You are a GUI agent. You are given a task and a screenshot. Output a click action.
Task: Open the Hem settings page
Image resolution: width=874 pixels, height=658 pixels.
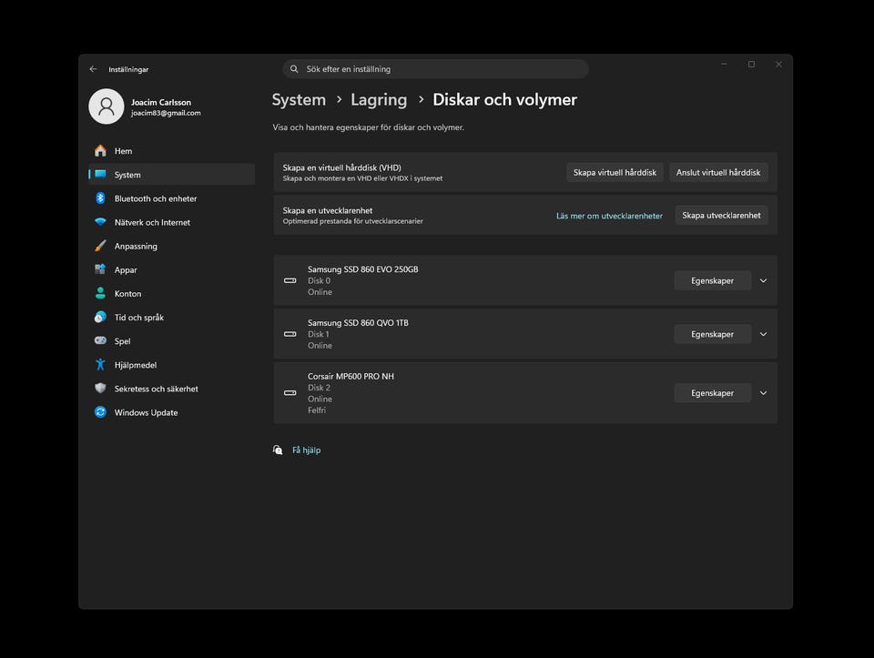pos(172,151)
